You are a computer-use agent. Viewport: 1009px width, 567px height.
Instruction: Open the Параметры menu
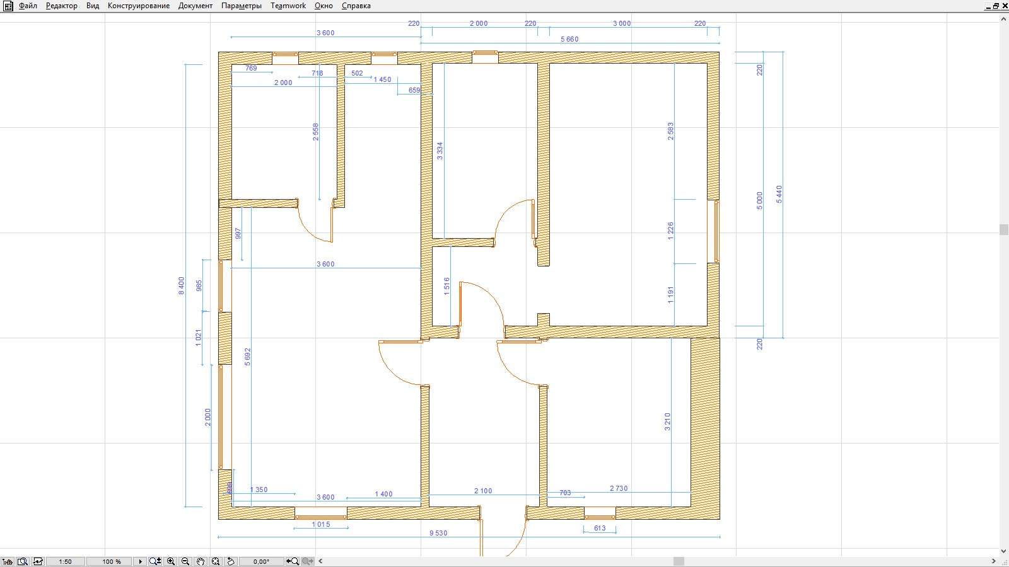coord(242,6)
